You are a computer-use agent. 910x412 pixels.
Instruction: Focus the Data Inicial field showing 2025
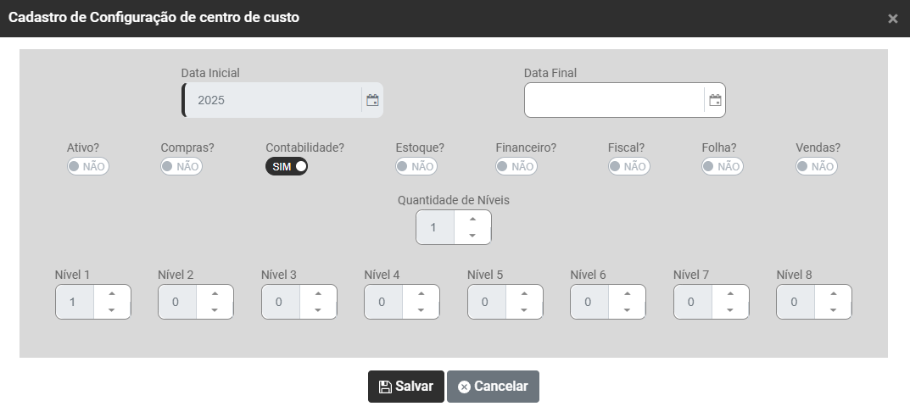[x=273, y=100]
